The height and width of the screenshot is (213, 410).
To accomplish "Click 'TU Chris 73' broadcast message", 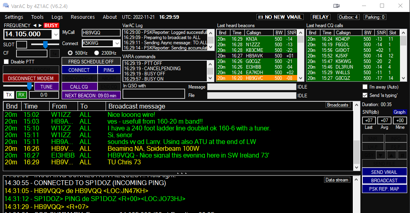I will tap(124, 162).
